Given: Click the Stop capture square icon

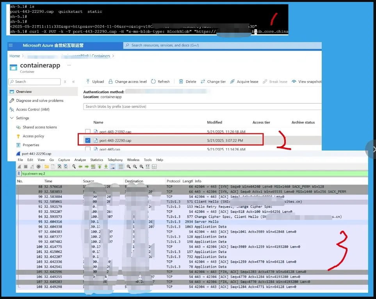Looking at the screenshot, I should (x=26, y=166).
